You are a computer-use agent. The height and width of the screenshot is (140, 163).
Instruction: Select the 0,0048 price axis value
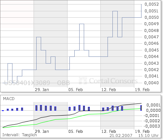point(152,30)
